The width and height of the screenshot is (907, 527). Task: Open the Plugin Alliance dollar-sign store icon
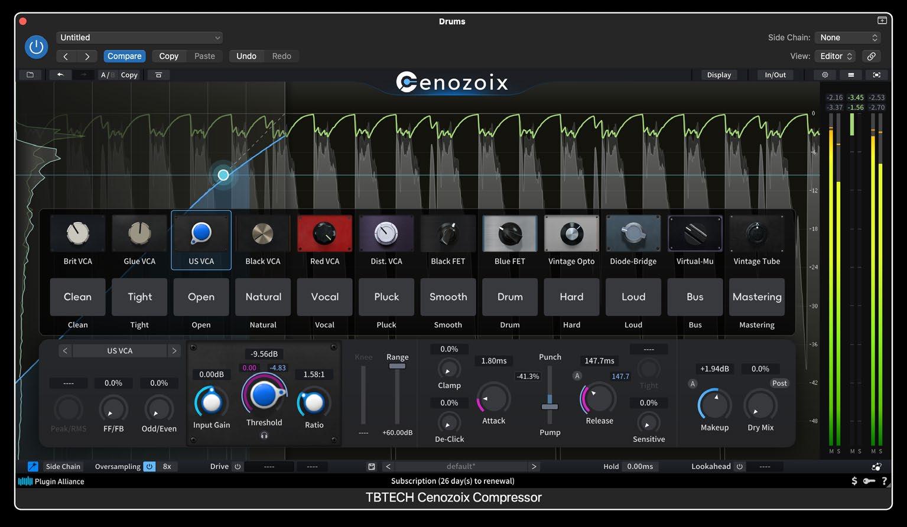click(x=854, y=481)
